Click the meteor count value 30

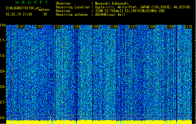click(x=45, y=14)
